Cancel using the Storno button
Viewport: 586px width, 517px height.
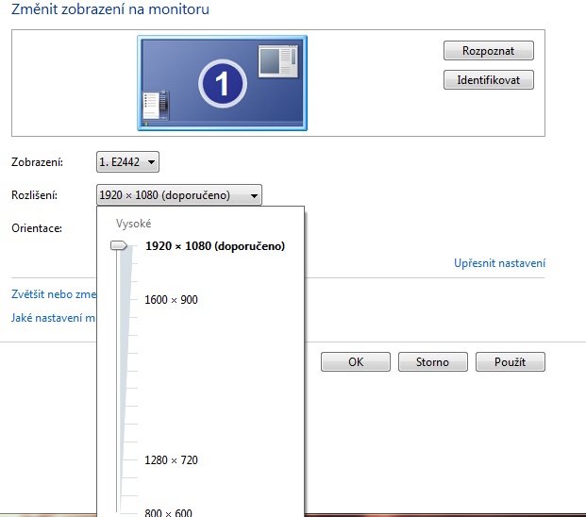(432, 362)
